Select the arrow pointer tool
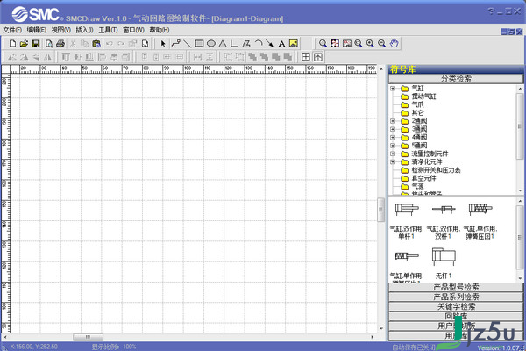Viewport: 526px width, 351px height. pyautogui.click(x=163, y=43)
